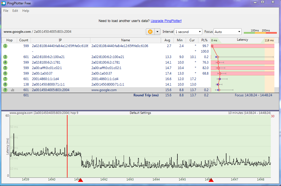Click the 10 minutes time range label

[x=249, y=113]
